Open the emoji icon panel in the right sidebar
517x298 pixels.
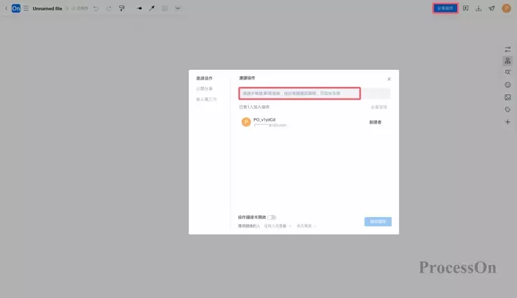pyautogui.click(x=508, y=84)
